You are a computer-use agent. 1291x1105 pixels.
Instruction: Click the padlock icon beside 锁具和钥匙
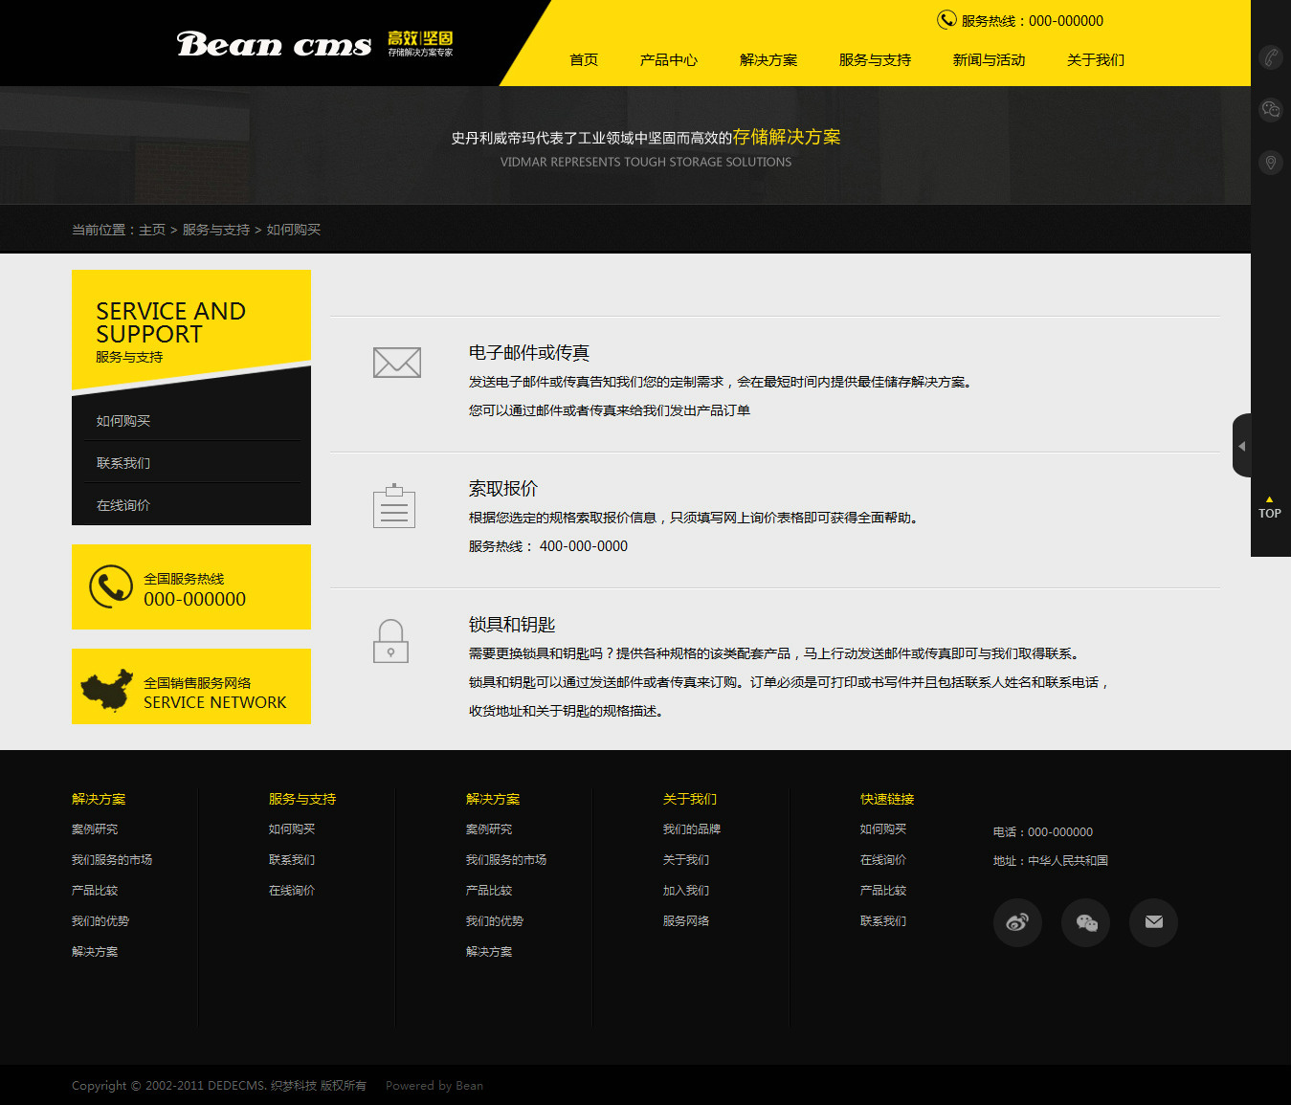[390, 641]
